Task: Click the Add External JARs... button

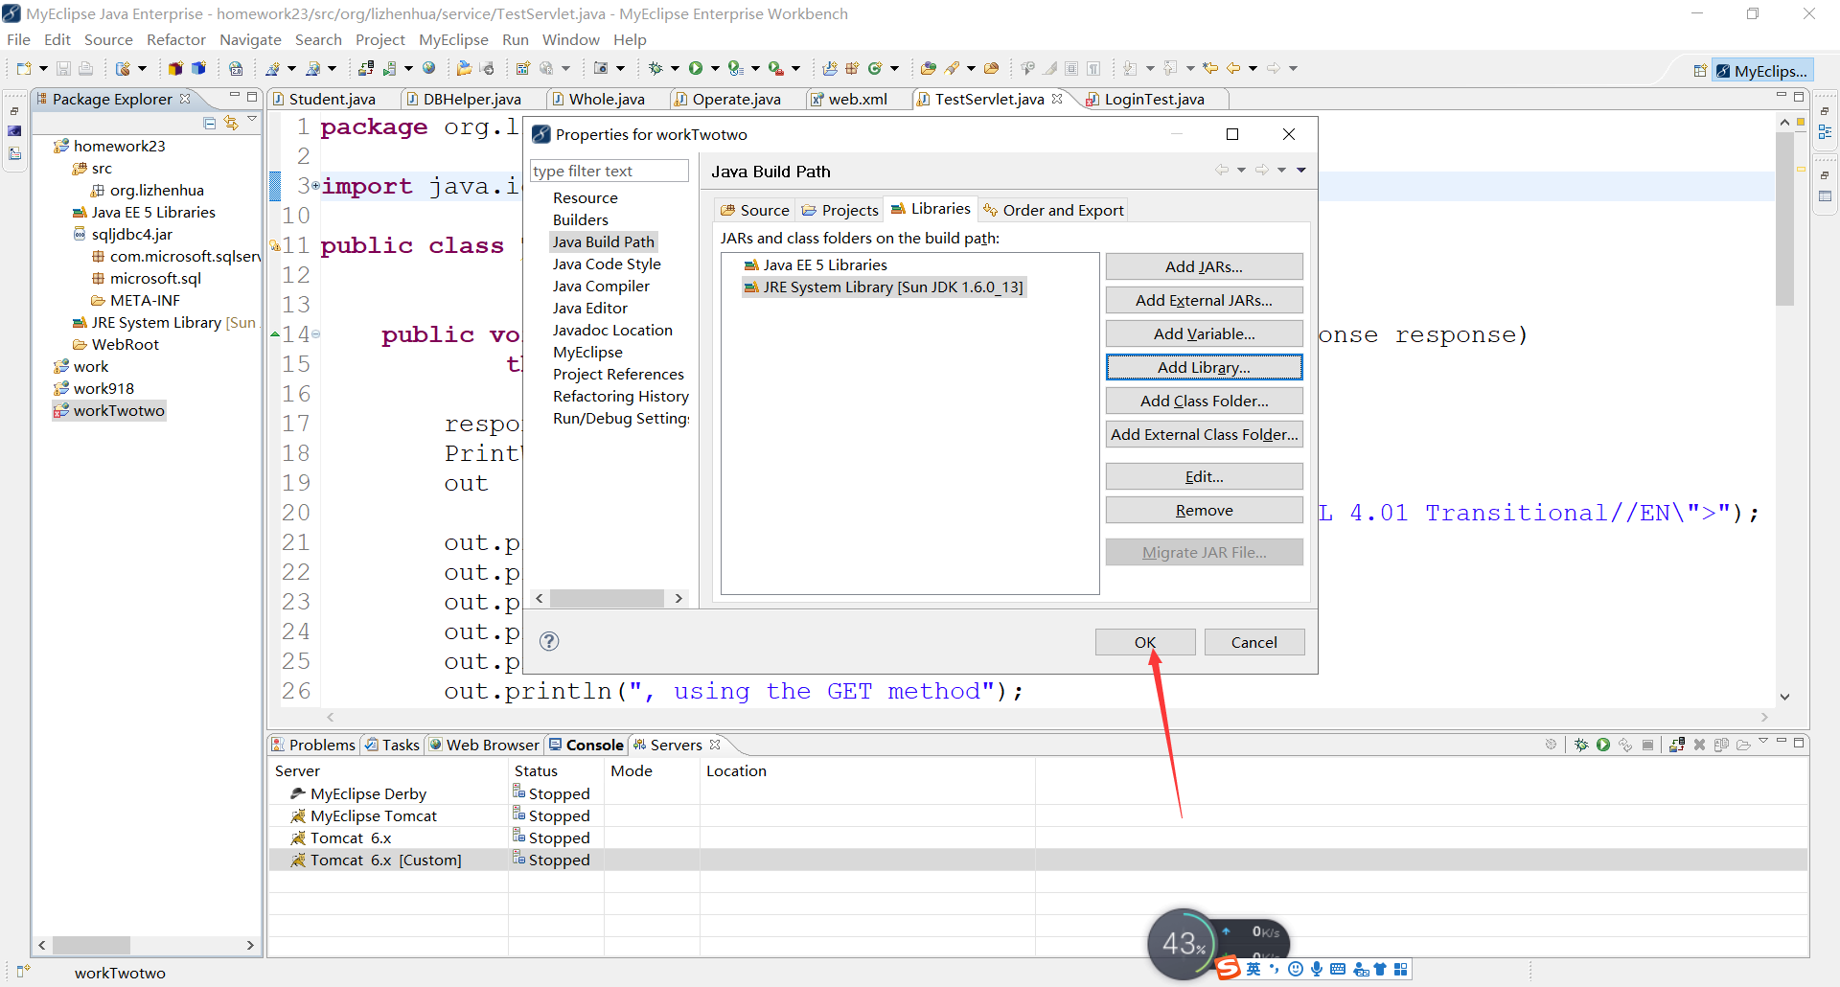Action: pyautogui.click(x=1204, y=300)
